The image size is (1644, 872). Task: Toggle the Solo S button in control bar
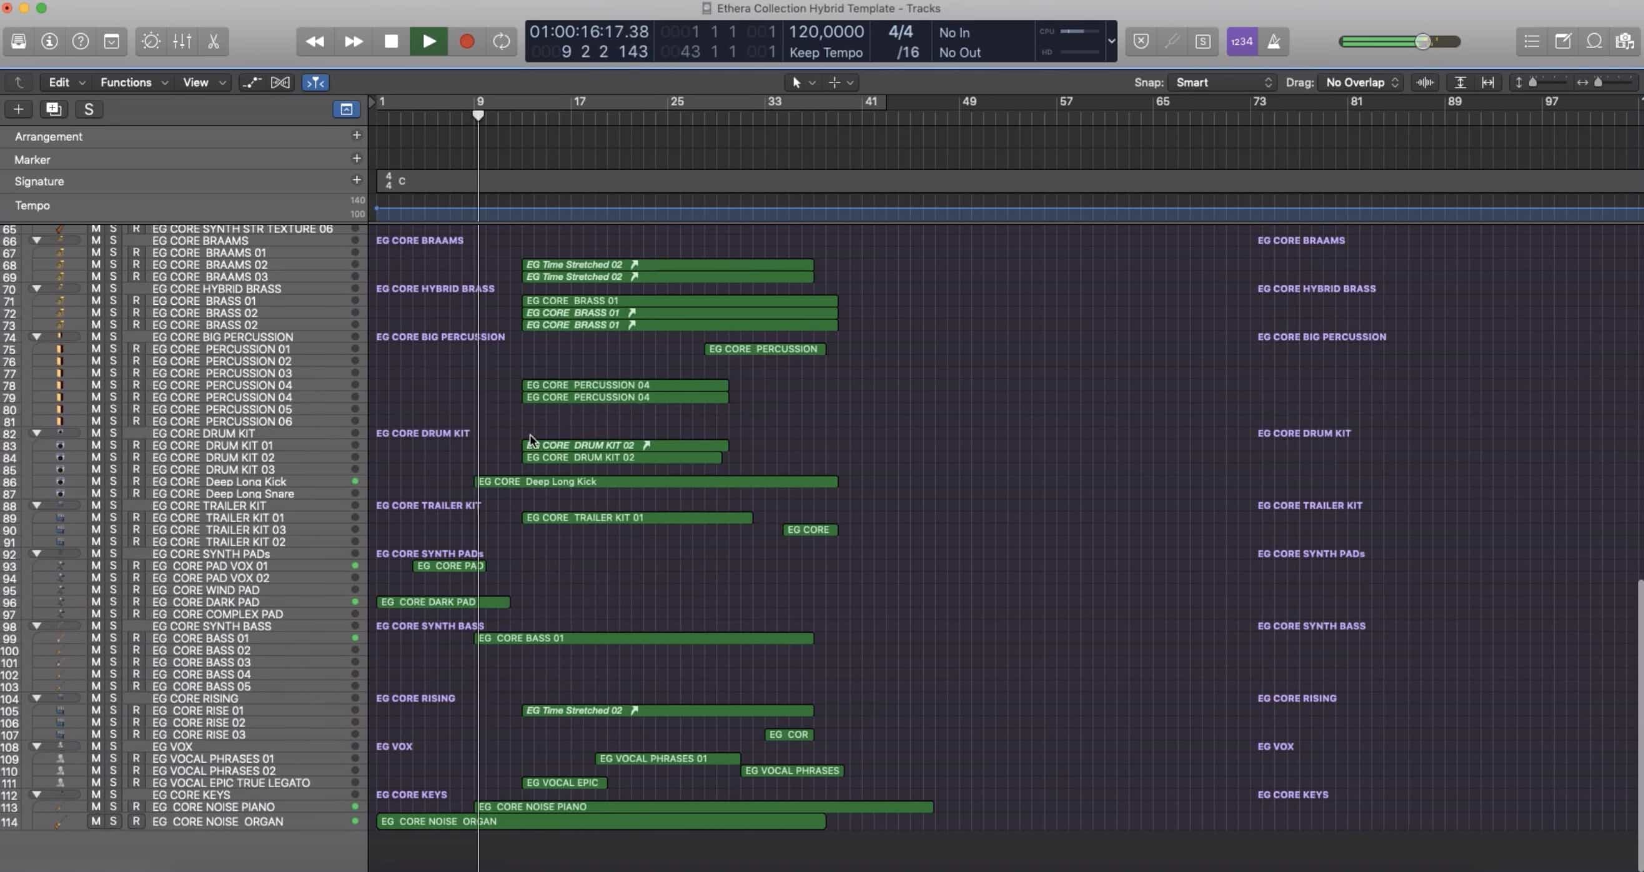coord(1202,41)
